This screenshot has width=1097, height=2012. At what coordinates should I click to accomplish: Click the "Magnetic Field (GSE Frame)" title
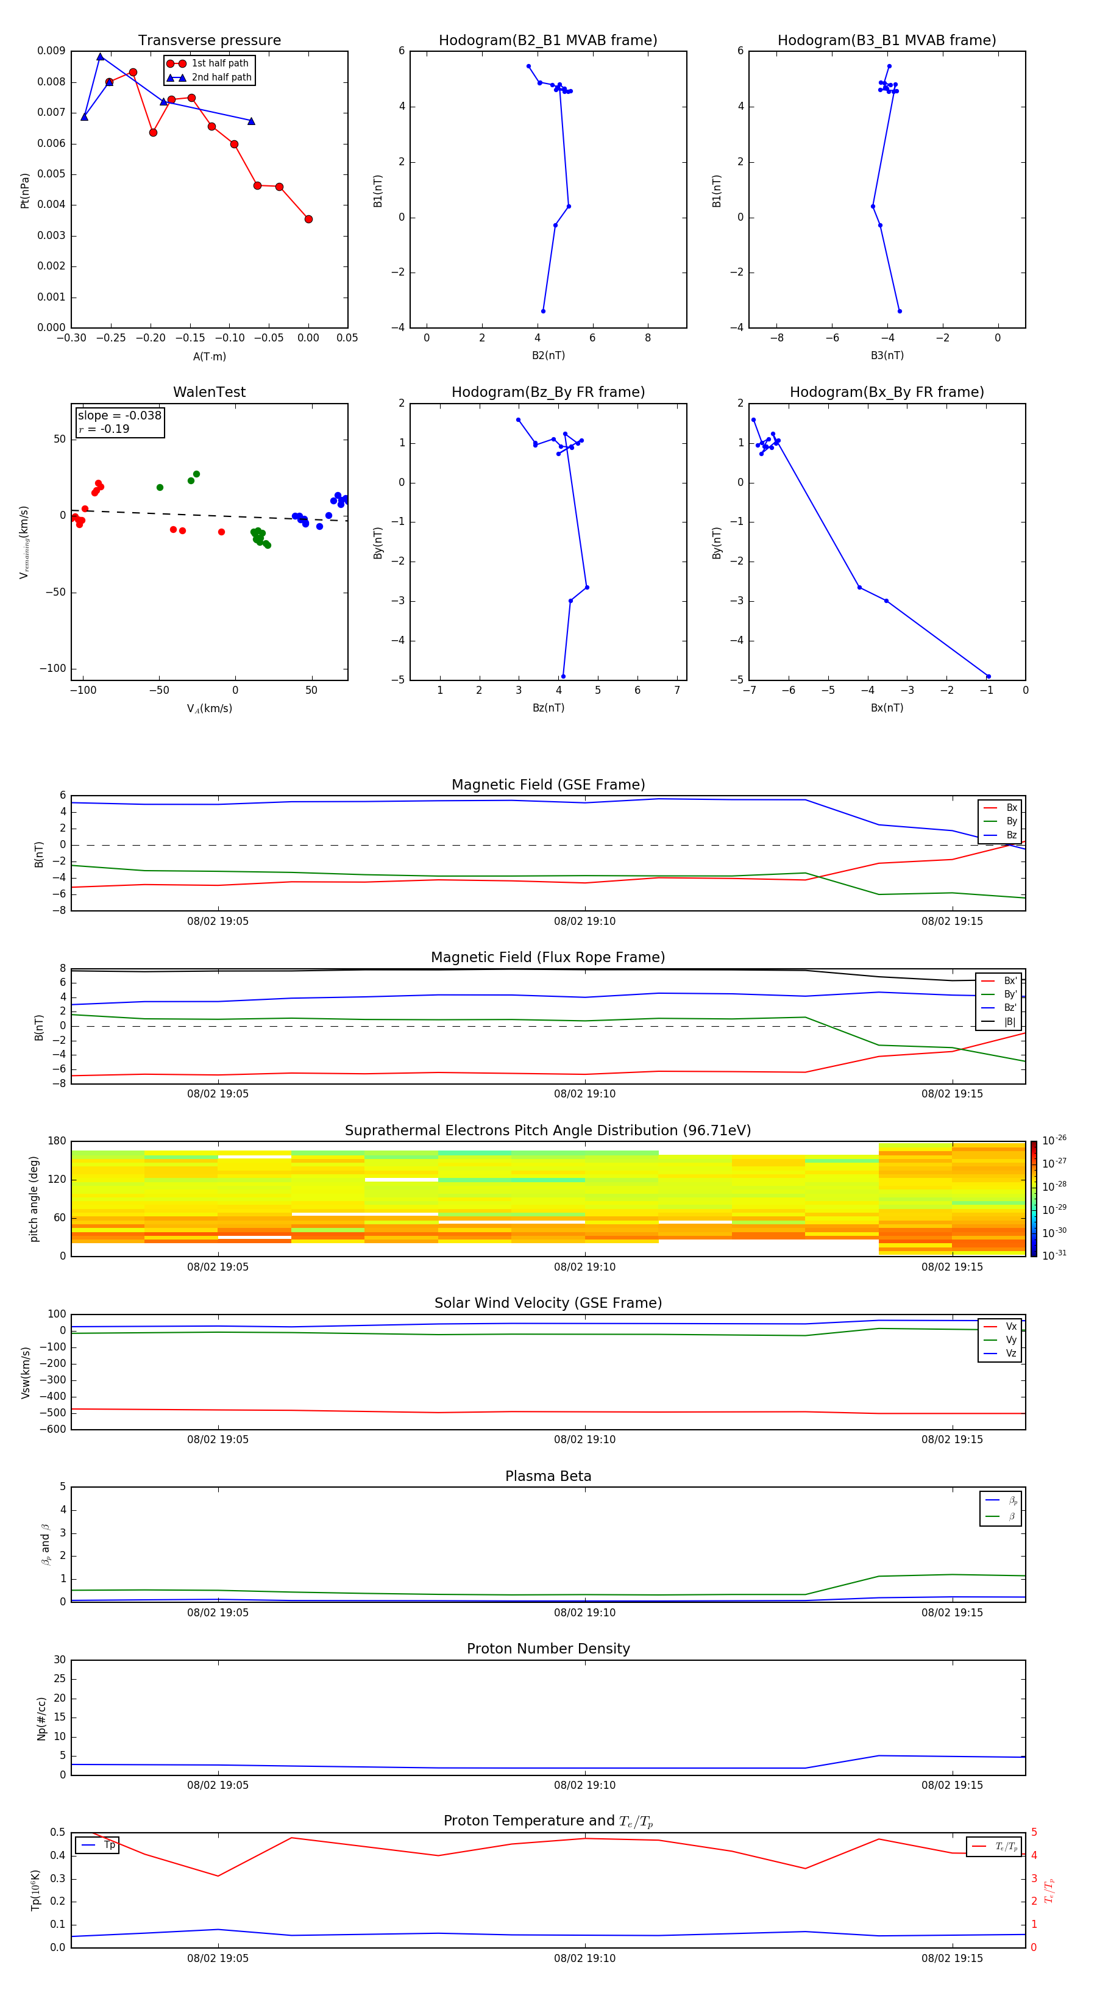click(x=548, y=785)
